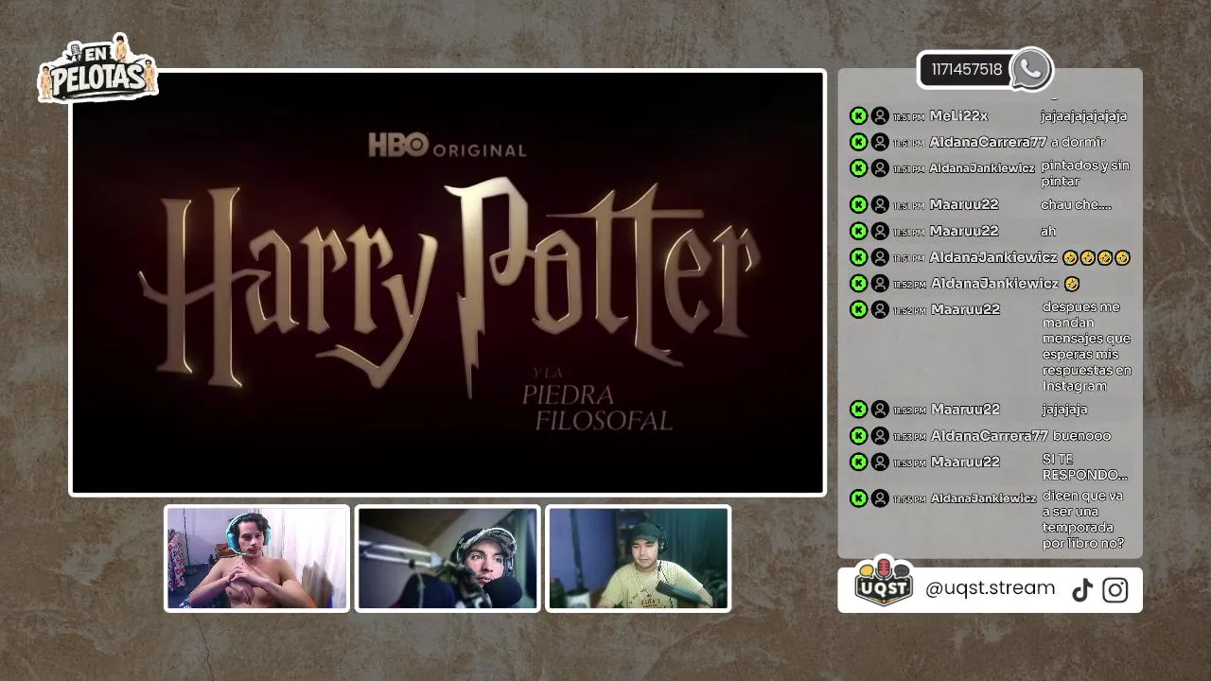Click the avatar icon on Maaruu22's 'ah' message

pos(880,231)
